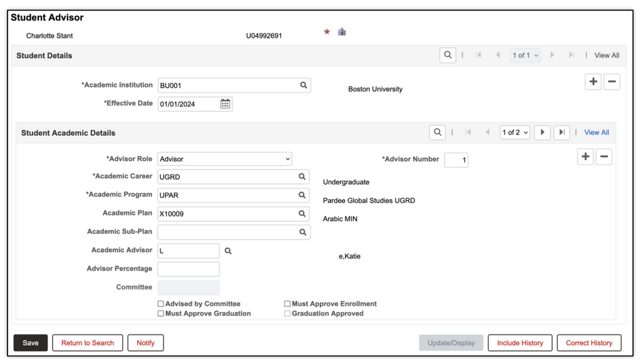This screenshot has width=641, height=362.
Task: Look up Academic Institution values
Action: click(x=304, y=85)
